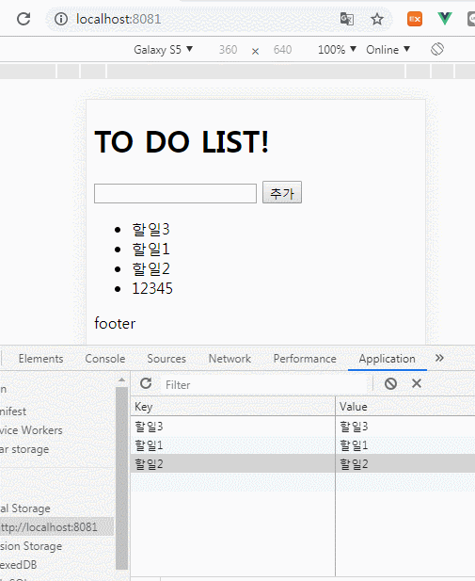View site information icon in address bar
This screenshot has height=581, width=475.
coord(61,19)
